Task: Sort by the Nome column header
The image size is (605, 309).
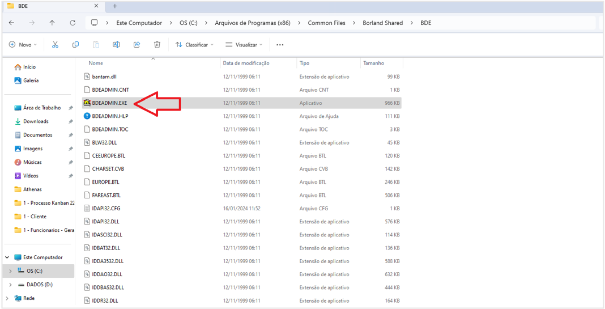Action: click(96, 63)
